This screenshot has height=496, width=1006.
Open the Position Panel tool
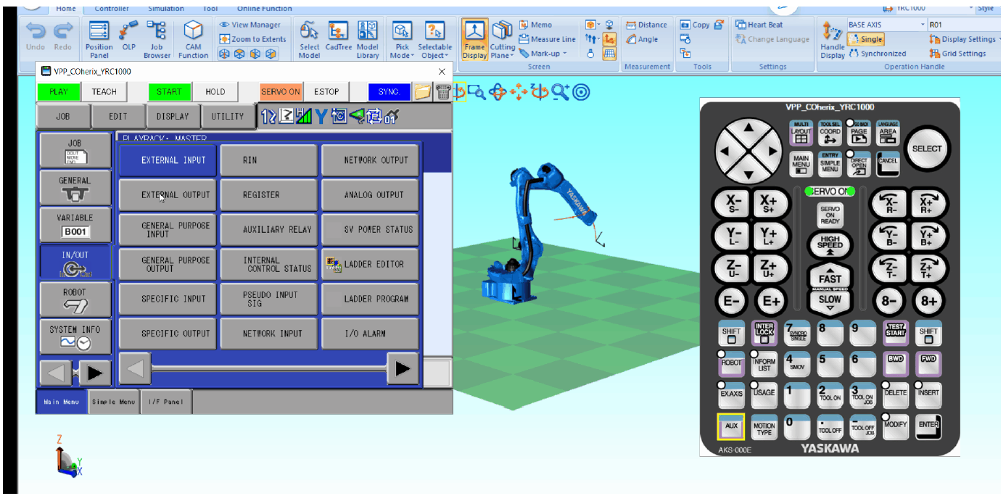tap(99, 39)
